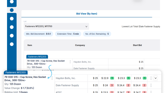Open the Lot dropdown showing Fasteners M12203, M11700
The height and width of the screenshot is (93, 165).
tap(56, 26)
